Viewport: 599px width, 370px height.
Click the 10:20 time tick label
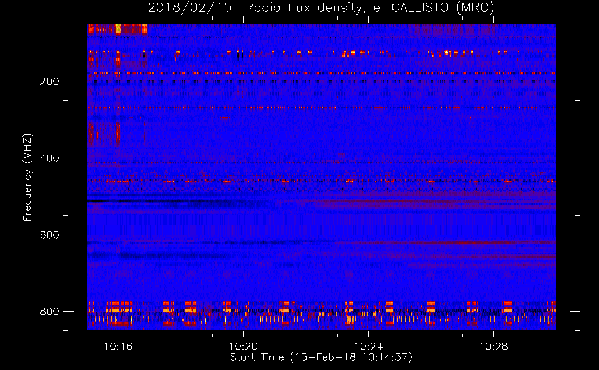coord(243,346)
